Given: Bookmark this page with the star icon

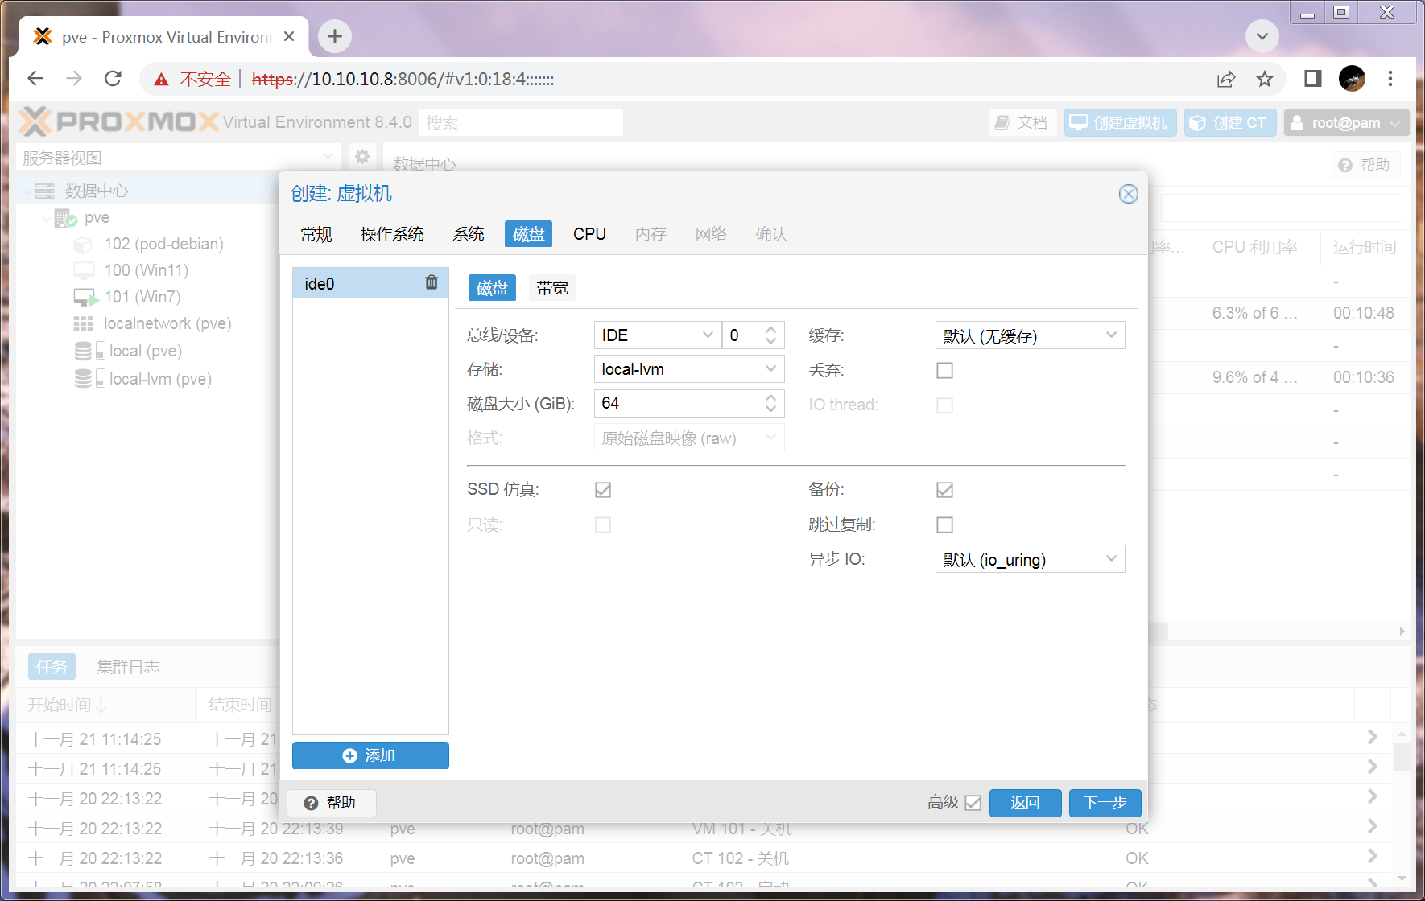Looking at the screenshot, I should 1264,79.
